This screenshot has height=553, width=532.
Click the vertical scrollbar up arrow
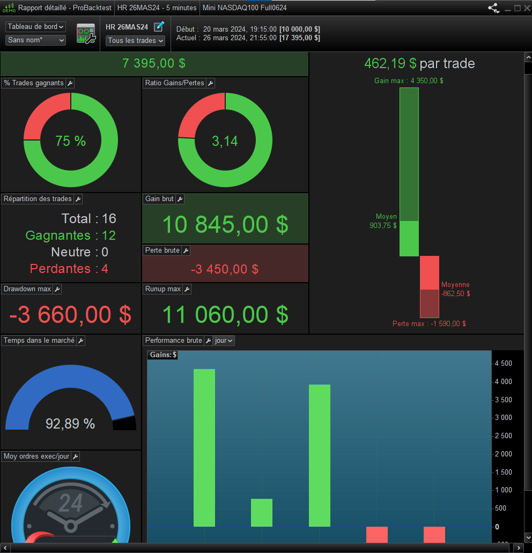tap(528, 57)
